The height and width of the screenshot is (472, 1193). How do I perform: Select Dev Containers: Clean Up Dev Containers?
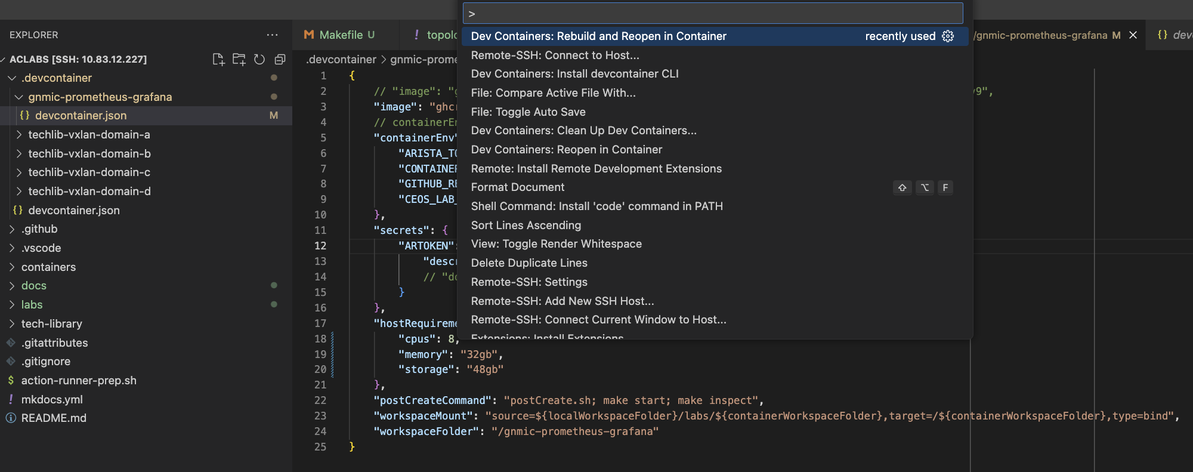pyautogui.click(x=715, y=131)
